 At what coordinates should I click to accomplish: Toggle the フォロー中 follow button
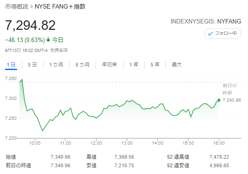(223, 33)
